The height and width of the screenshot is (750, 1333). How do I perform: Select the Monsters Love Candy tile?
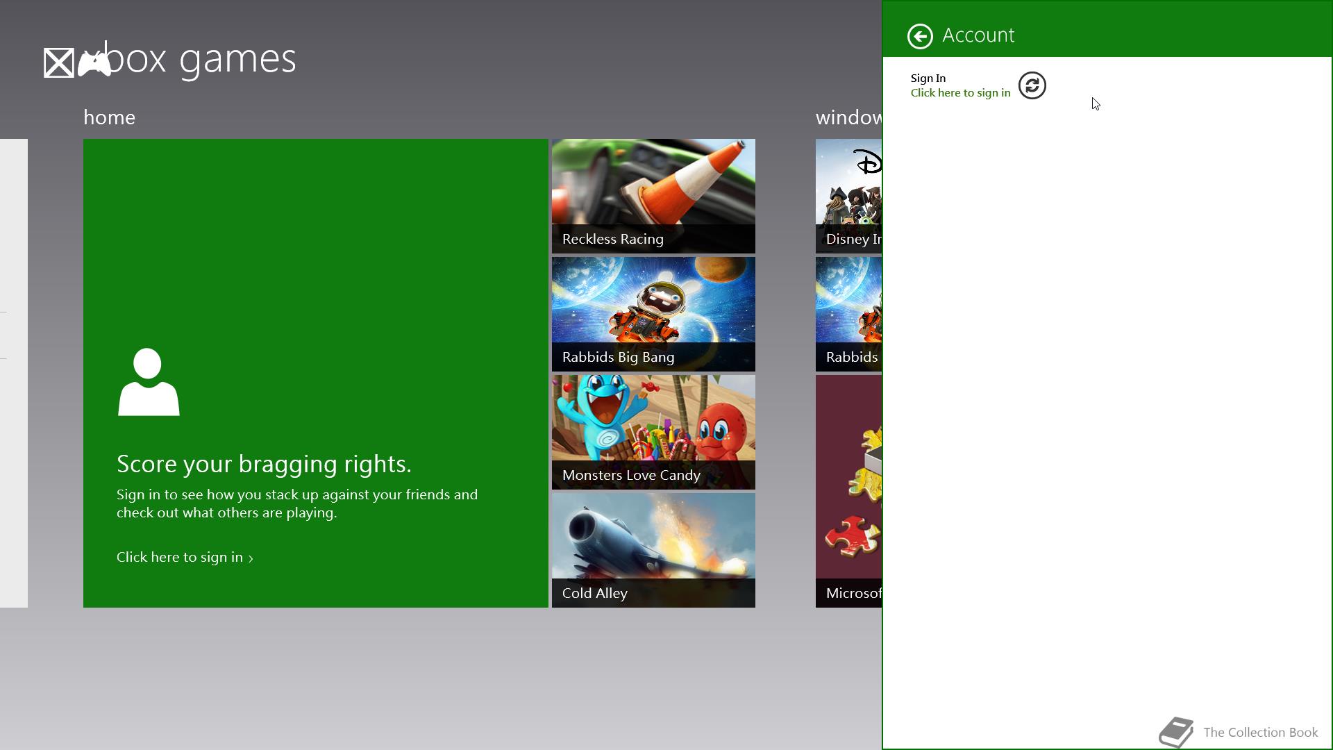(653, 432)
